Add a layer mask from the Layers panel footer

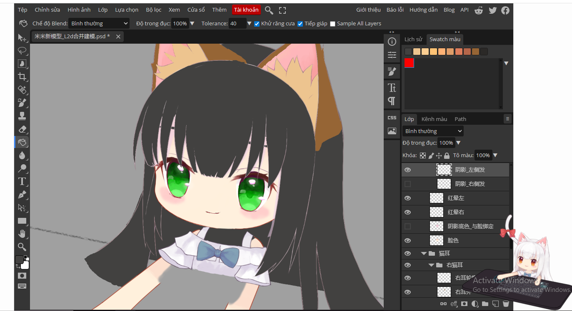tap(464, 304)
